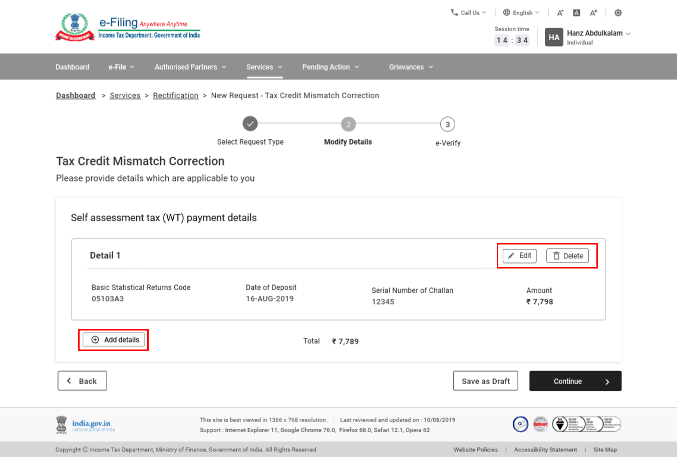Click Save as Draft
The image size is (677, 457).
click(485, 381)
